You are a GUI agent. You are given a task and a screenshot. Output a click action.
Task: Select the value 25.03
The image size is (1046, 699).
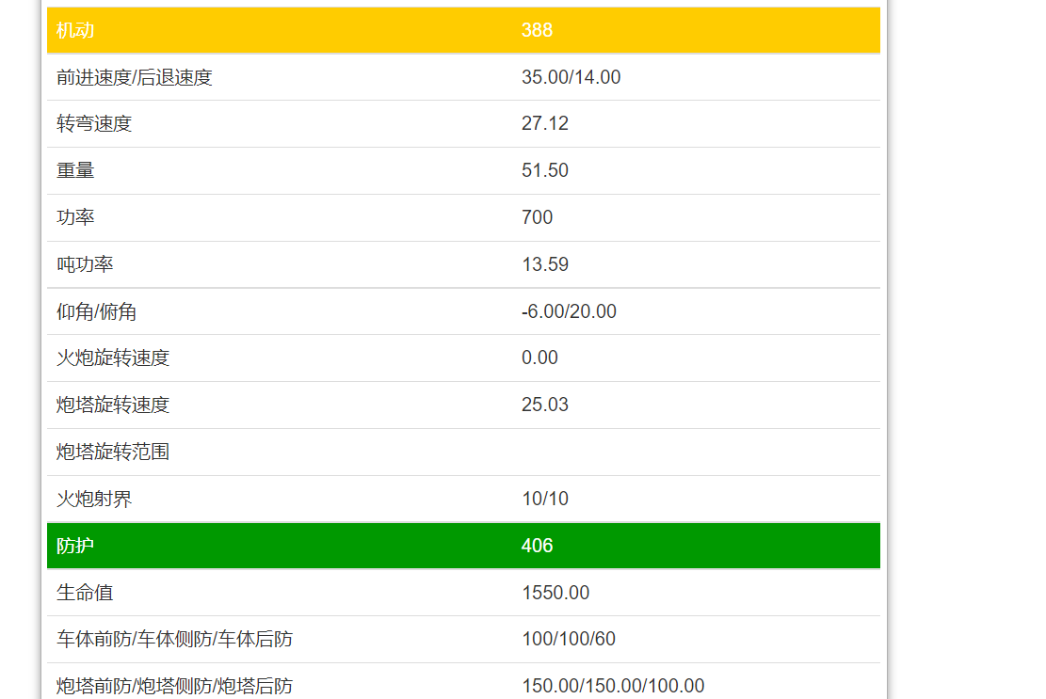click(x=545, y=405)
